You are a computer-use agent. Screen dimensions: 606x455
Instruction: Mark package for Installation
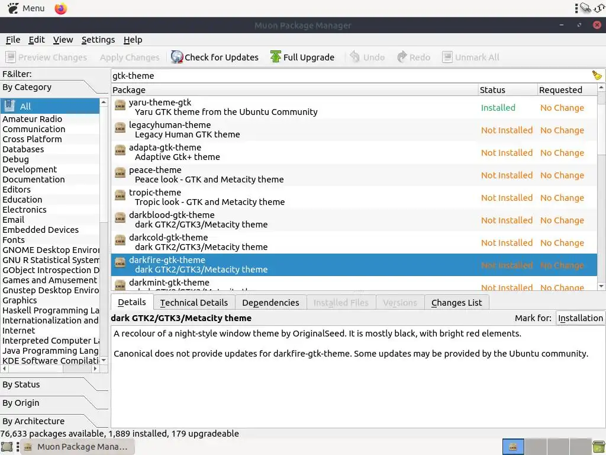coord(580,318)
